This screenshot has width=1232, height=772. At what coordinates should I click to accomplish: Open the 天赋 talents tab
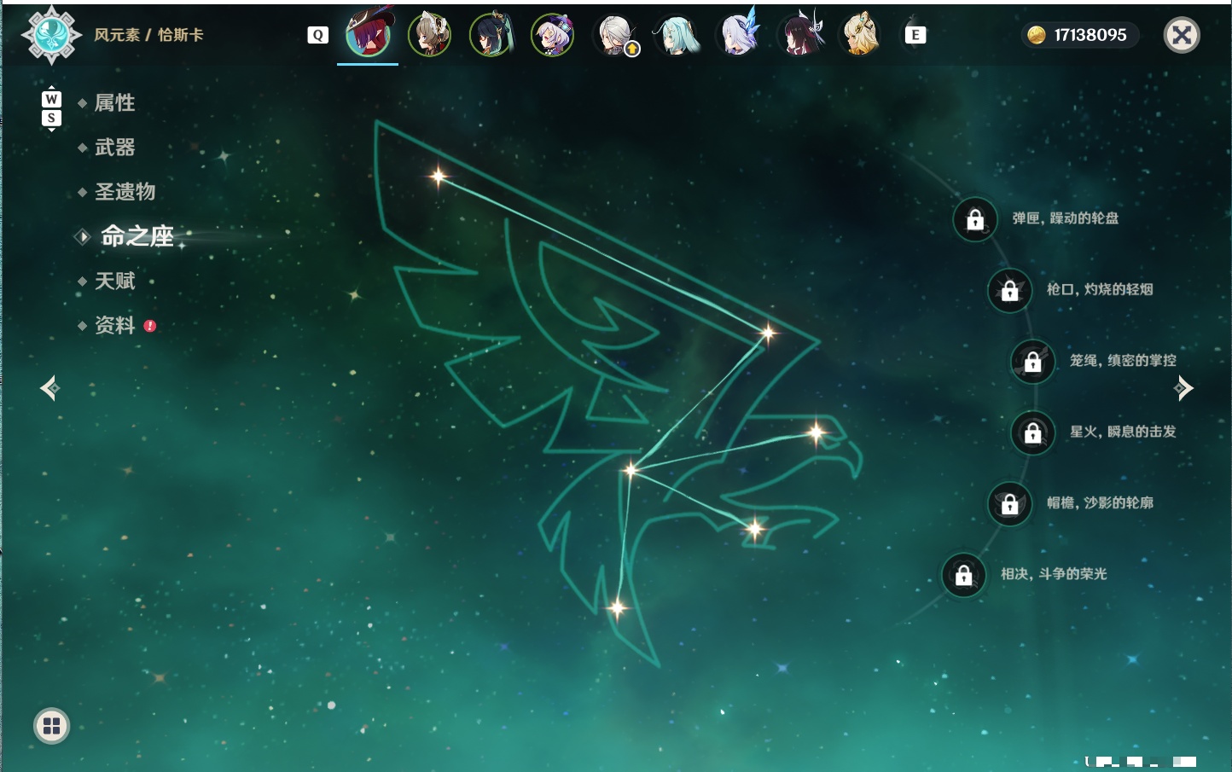[114, 281]
